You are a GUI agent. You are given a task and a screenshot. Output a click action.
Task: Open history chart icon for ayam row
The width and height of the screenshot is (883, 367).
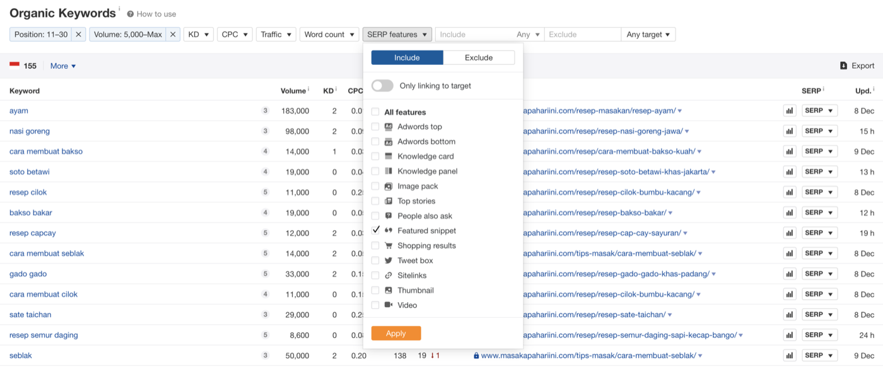coord(789,110)
